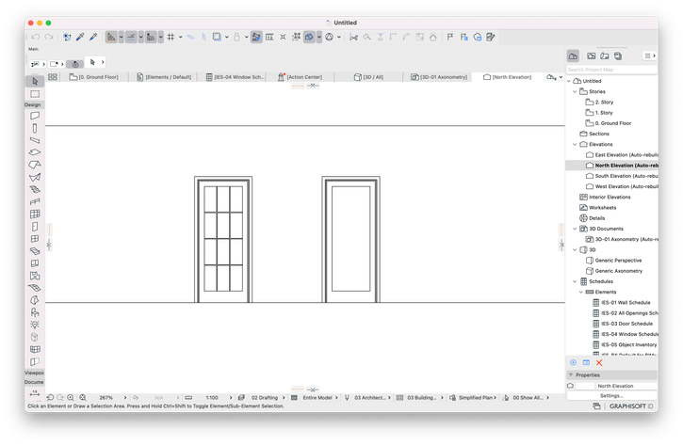Viewport: 683px width, 445px height.
Task: Click the North Elevation name field
Action: (626, 386)
